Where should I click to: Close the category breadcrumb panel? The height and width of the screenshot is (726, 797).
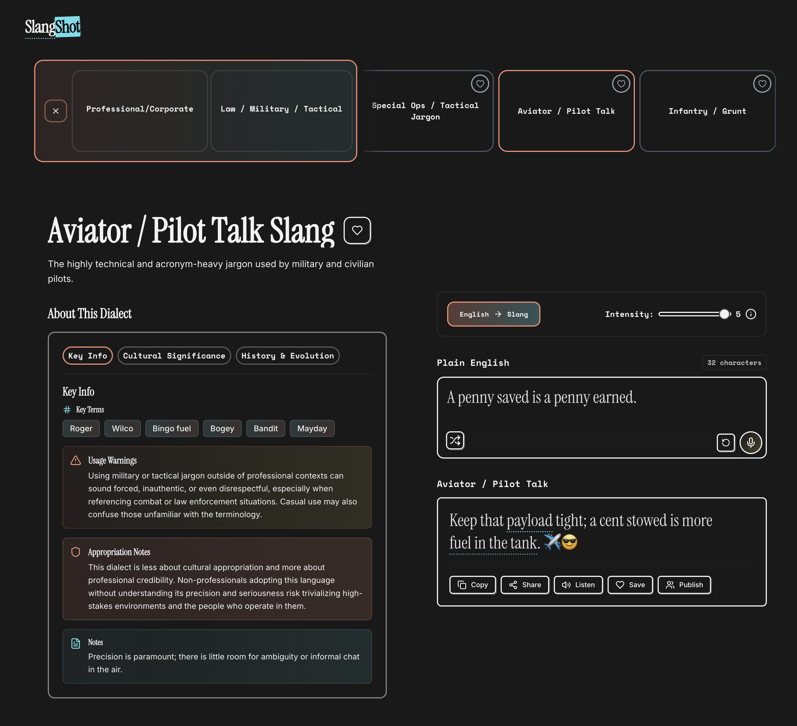point(56,111)
